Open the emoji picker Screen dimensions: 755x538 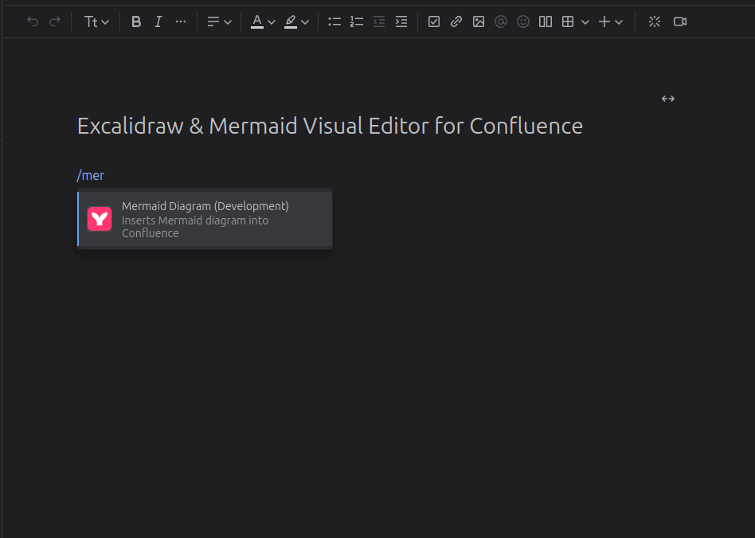(523, 21)
